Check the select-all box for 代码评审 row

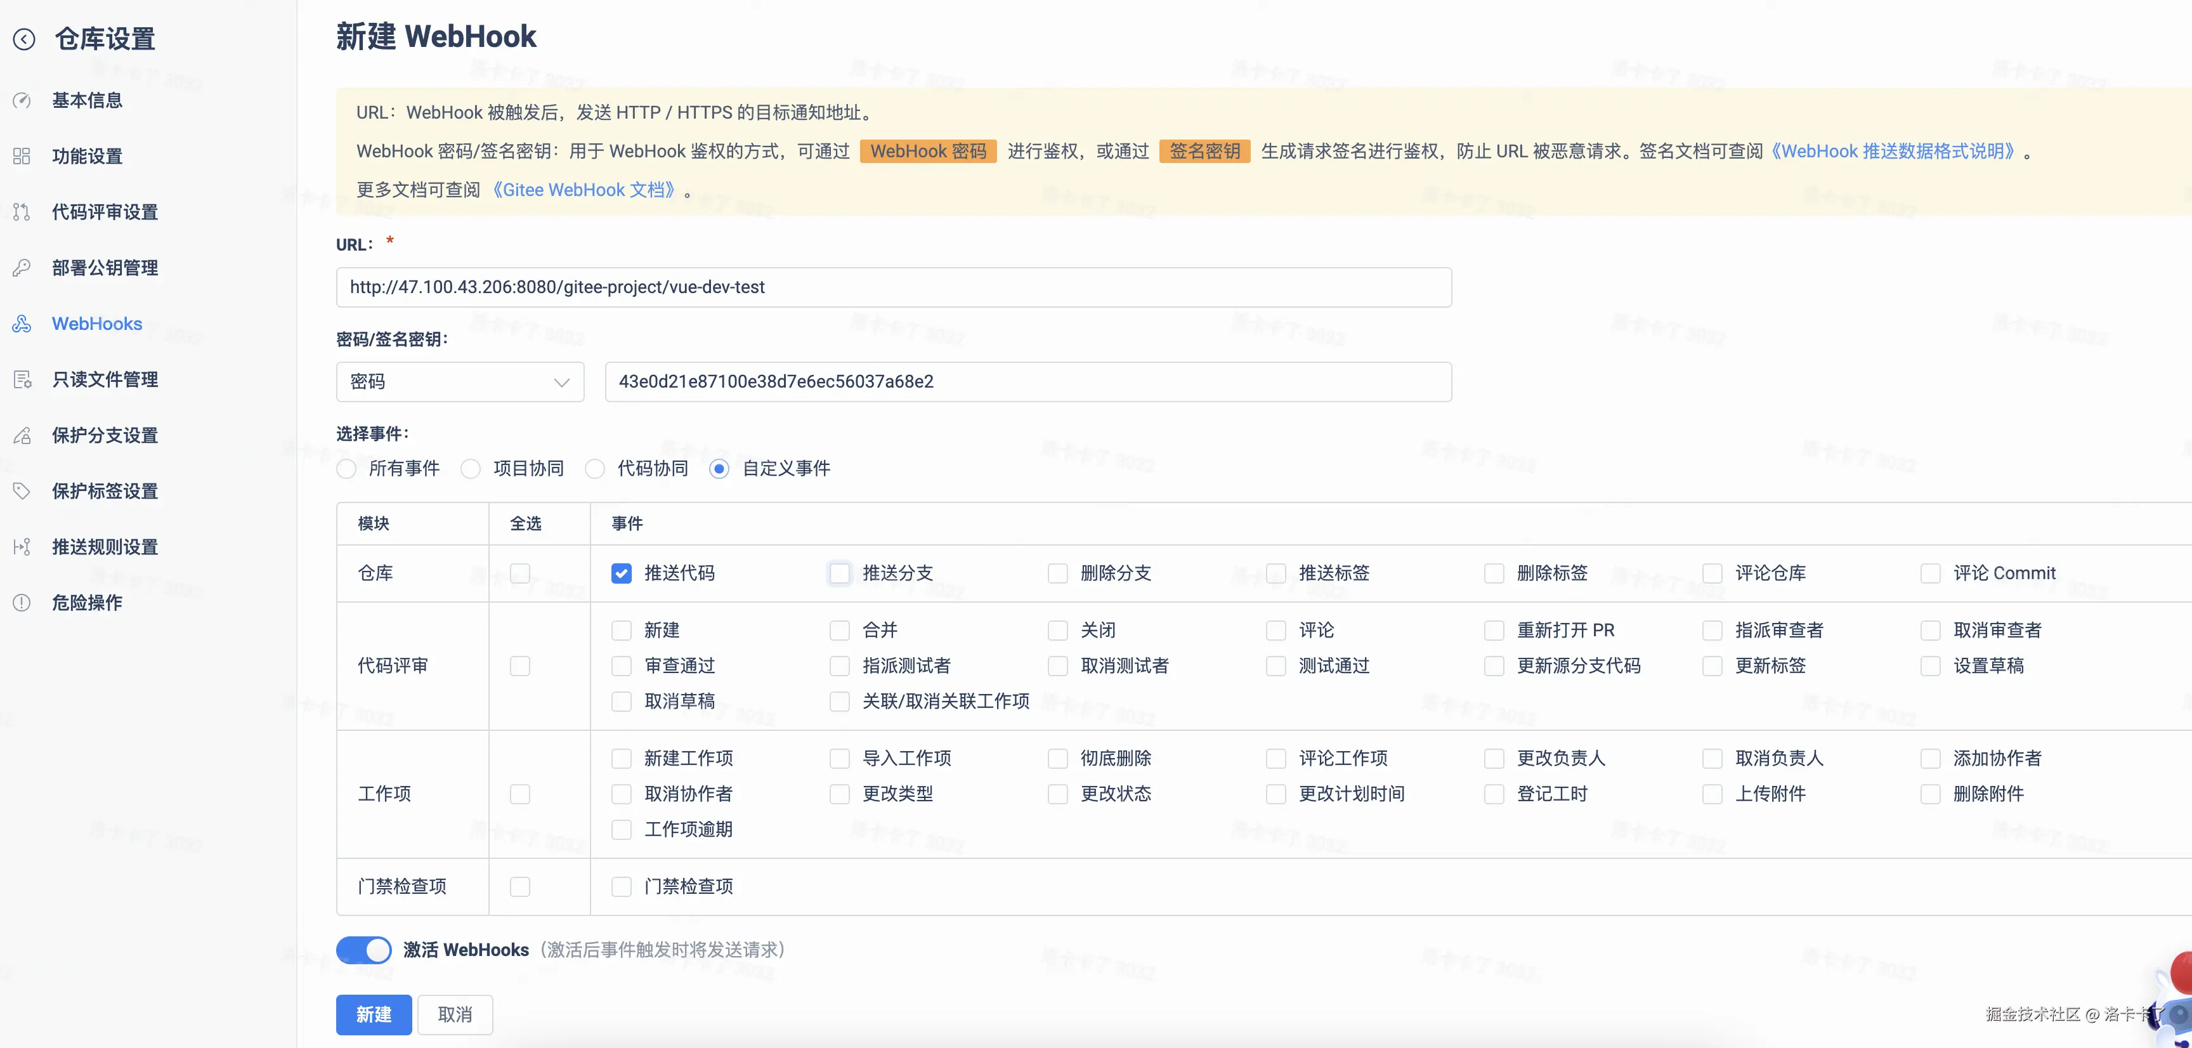pyautogui.click(x=520, y=667)
